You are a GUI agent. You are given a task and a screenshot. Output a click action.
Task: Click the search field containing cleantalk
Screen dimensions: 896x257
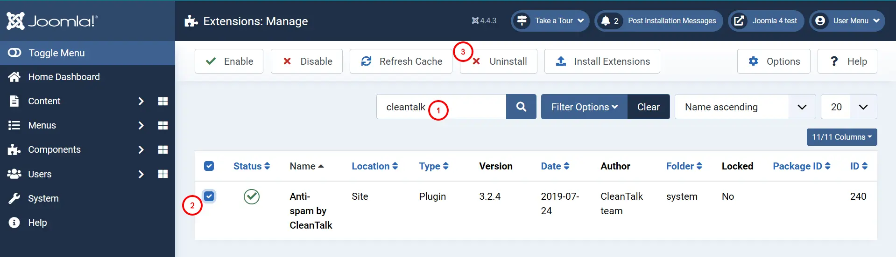pos(441,107)
